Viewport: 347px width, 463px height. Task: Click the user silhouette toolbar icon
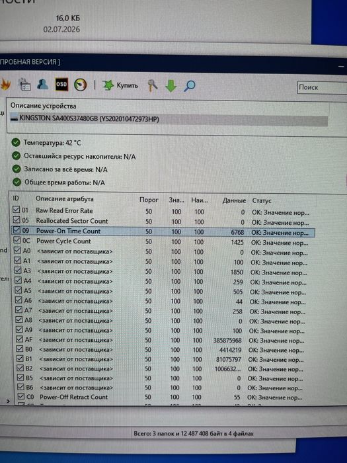[42, 84]
